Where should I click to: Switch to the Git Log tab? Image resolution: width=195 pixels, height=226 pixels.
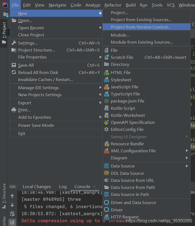click(x=63, y=187)
